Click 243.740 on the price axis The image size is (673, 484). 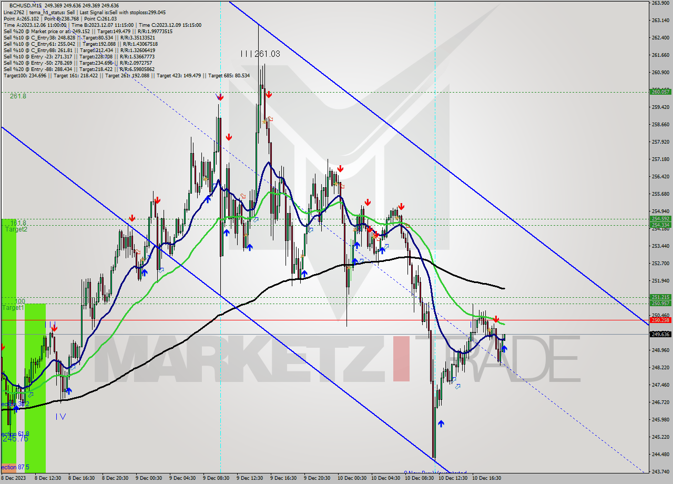[660, 471]
